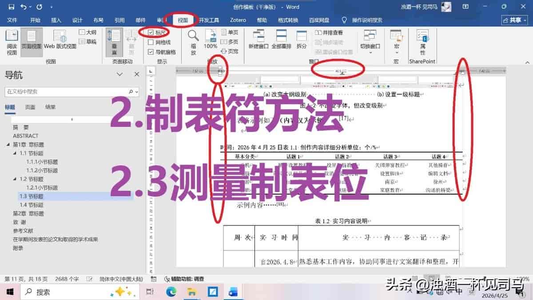Open a 新建窗口 new window
533x300 pixels.
coord(259,39)
